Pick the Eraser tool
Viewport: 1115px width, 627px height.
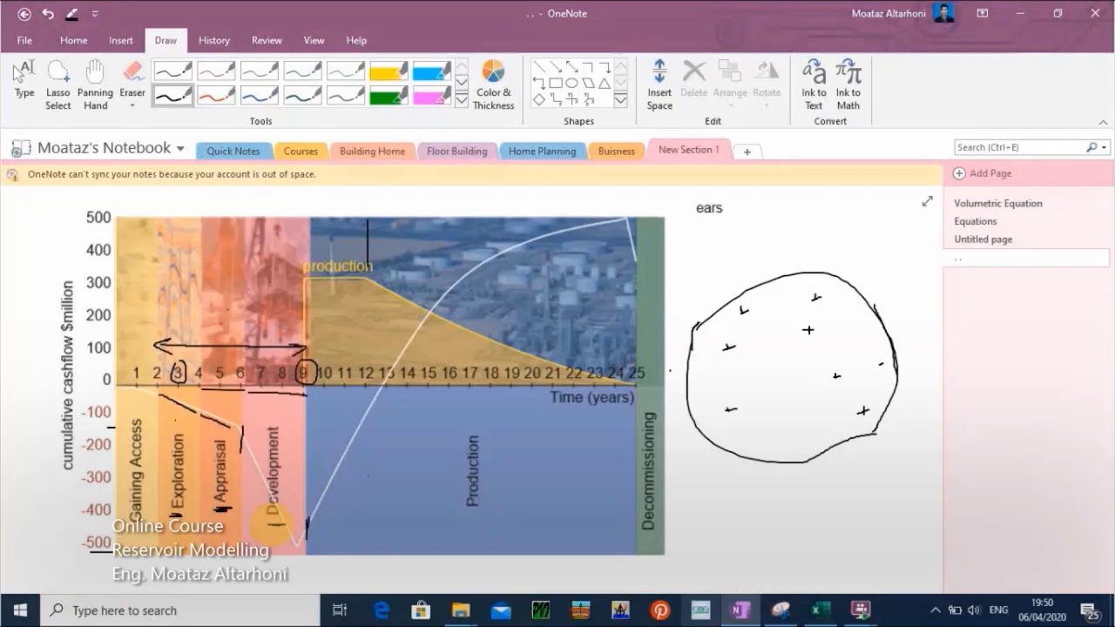tap(132, 79)
